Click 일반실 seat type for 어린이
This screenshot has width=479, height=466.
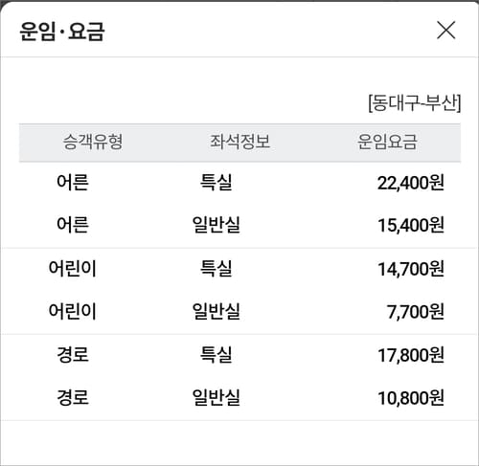pyautogui.click(x=216, y=311)
